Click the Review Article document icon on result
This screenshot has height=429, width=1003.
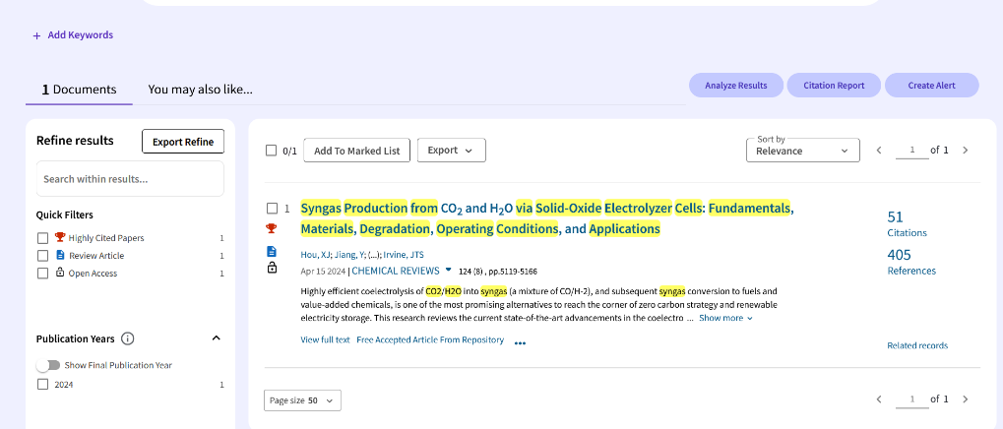coord(272,251)
